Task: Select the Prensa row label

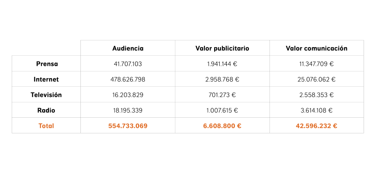Action: [47, 64]
